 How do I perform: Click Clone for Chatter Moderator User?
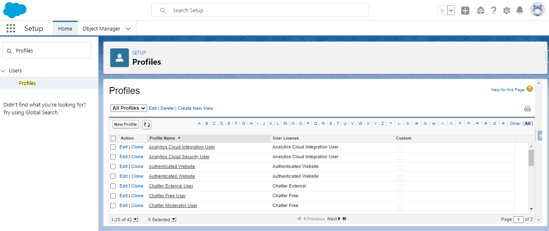(137, 206)
